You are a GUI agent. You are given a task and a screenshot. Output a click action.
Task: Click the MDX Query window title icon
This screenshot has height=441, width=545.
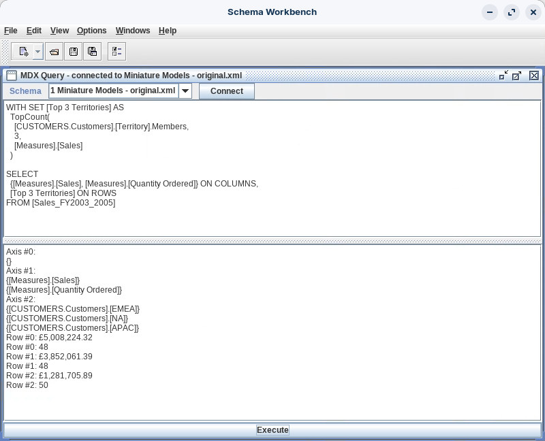pos(12,76)
